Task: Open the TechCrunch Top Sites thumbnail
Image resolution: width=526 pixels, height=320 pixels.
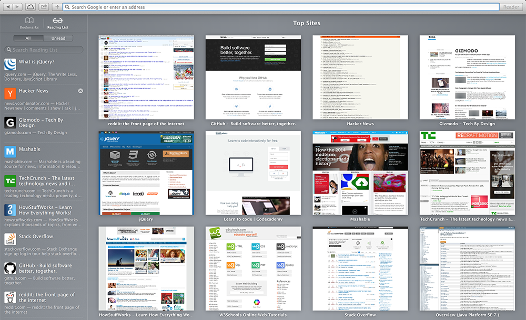Action: click(467, 173)
